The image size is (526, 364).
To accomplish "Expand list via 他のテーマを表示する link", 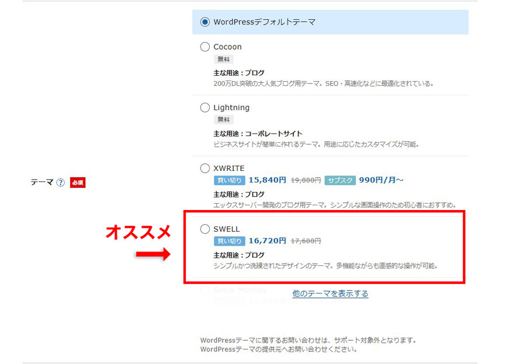I will point(330,293).
